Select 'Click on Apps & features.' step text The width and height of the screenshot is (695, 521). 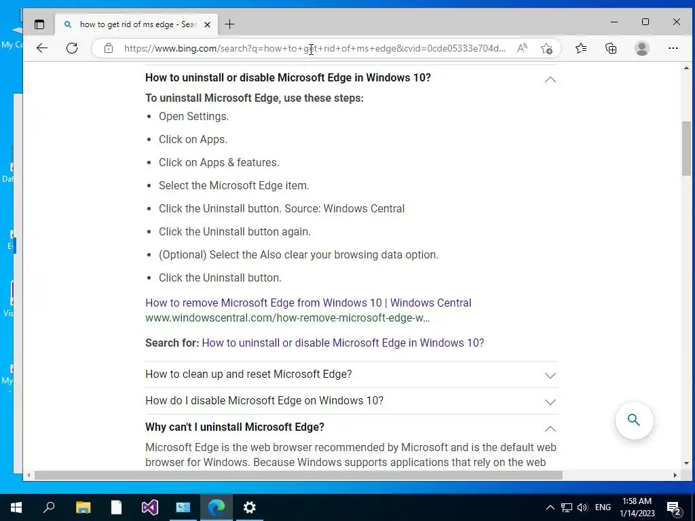(x=219, y=163)
